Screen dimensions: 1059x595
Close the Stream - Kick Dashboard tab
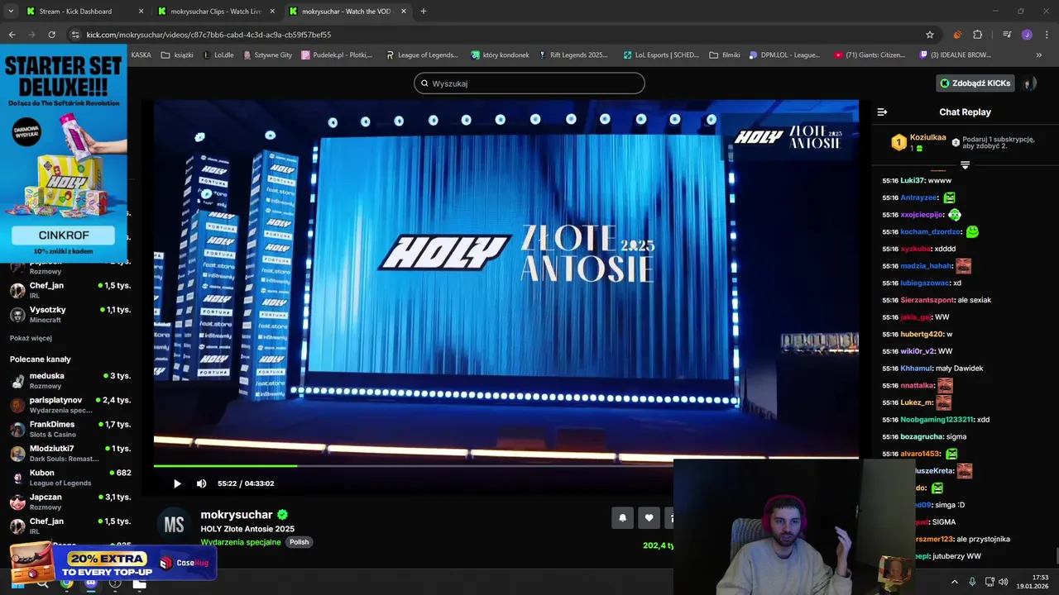(x=141, y=12)
